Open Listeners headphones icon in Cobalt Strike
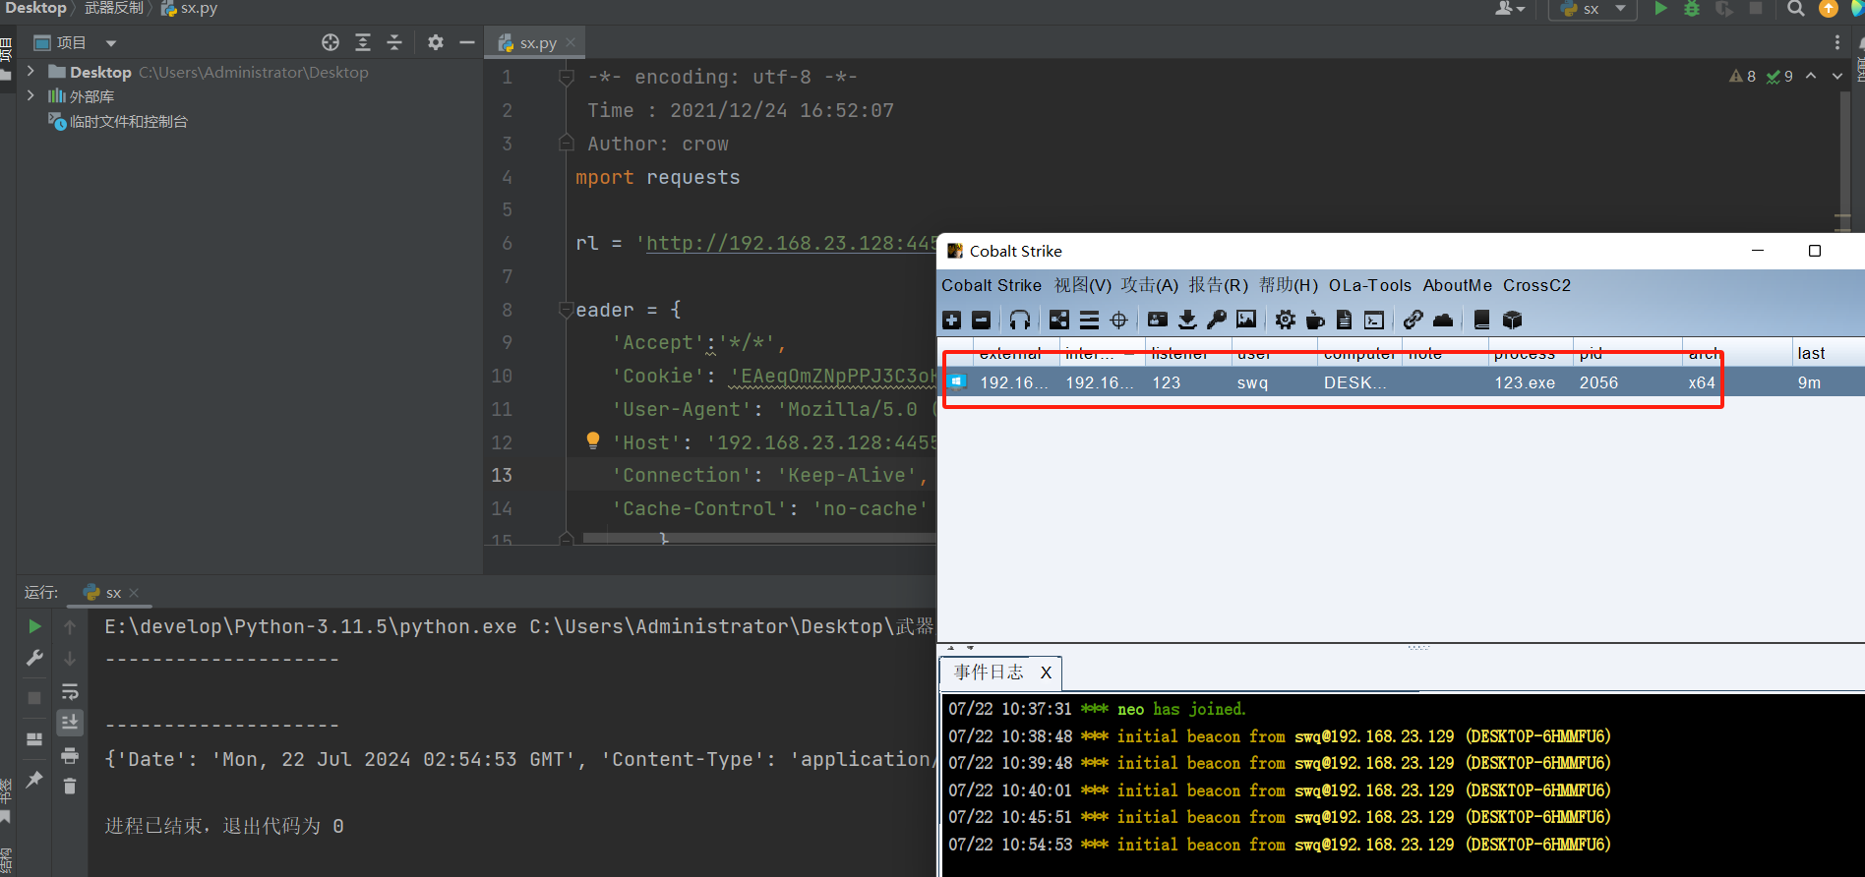1865x877 pixels. 1020,320
